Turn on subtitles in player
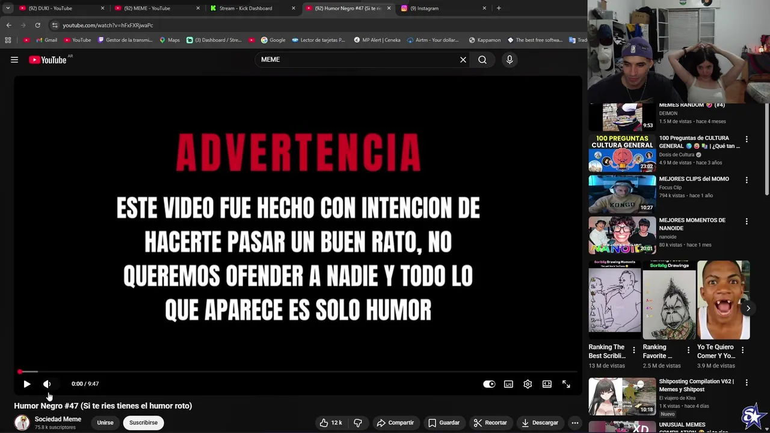Viewport: 770px width, 433px height. [508, 384]
